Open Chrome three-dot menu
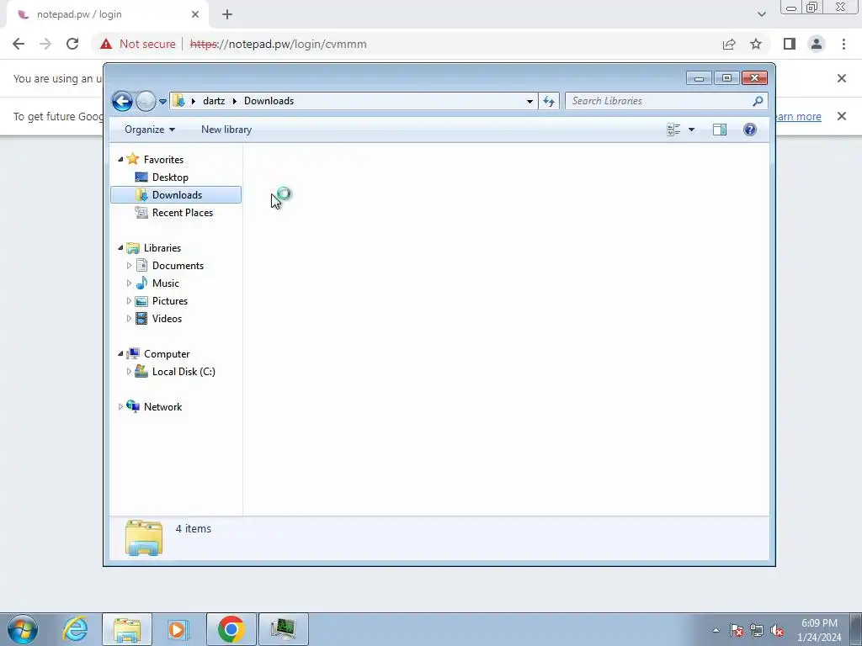862x646 pixels. 843,44
